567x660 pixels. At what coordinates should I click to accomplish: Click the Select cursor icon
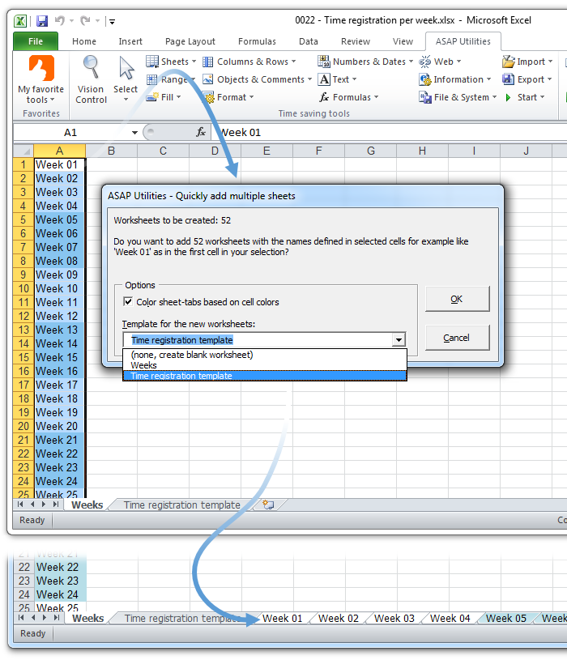click(x=126, y=68)
